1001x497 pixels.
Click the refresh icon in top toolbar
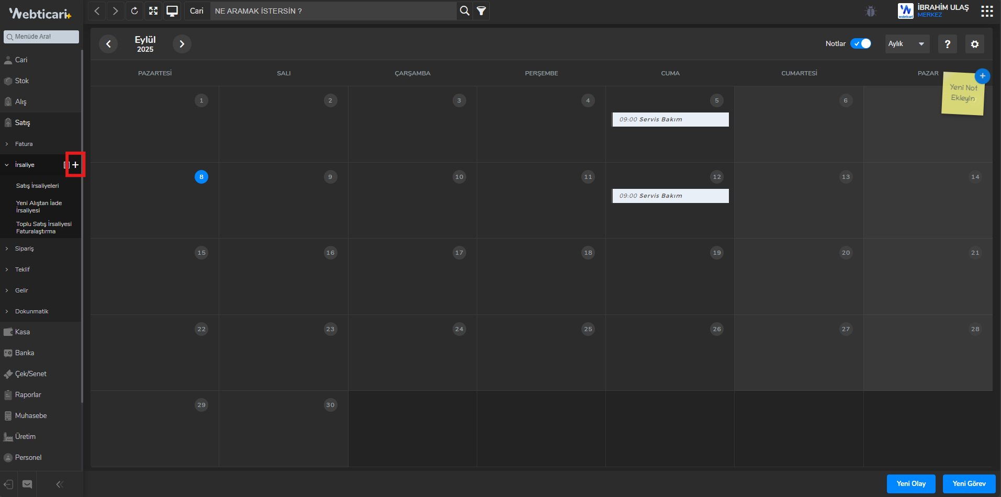[x=134, y=11]
